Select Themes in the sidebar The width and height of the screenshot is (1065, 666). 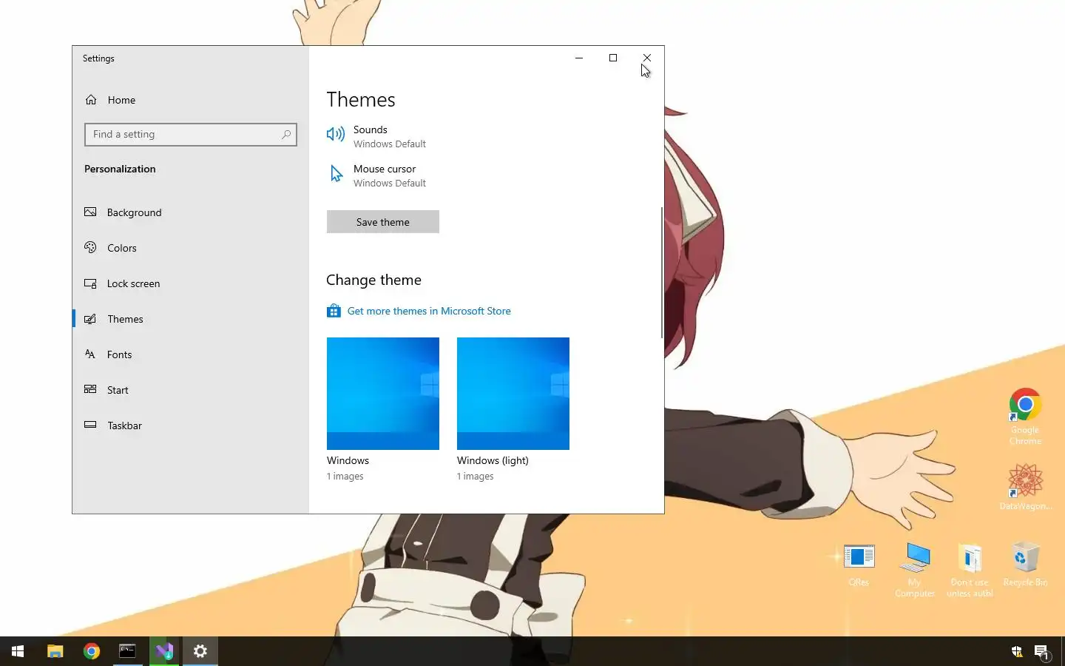pos(191,319)
